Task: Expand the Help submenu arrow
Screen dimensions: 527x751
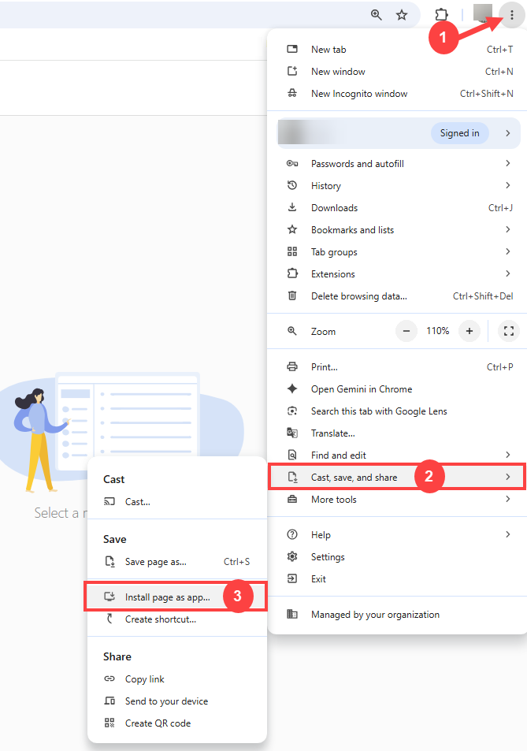Action: 508,534
